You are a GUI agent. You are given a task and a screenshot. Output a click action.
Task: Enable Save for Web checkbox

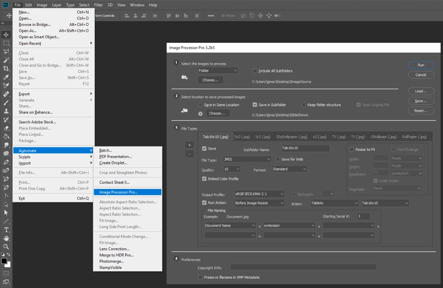(278, 159)
